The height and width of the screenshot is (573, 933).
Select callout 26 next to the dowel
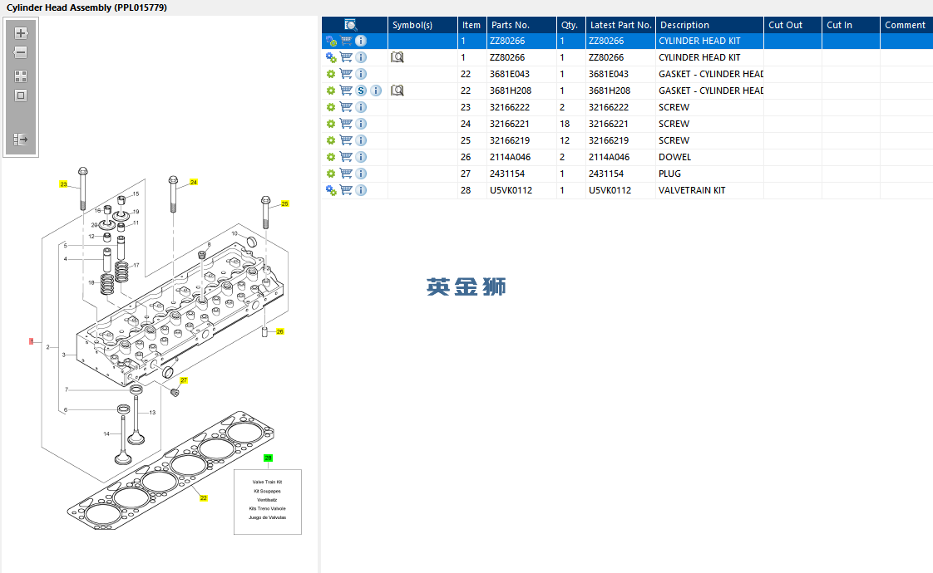pos(279,331)
